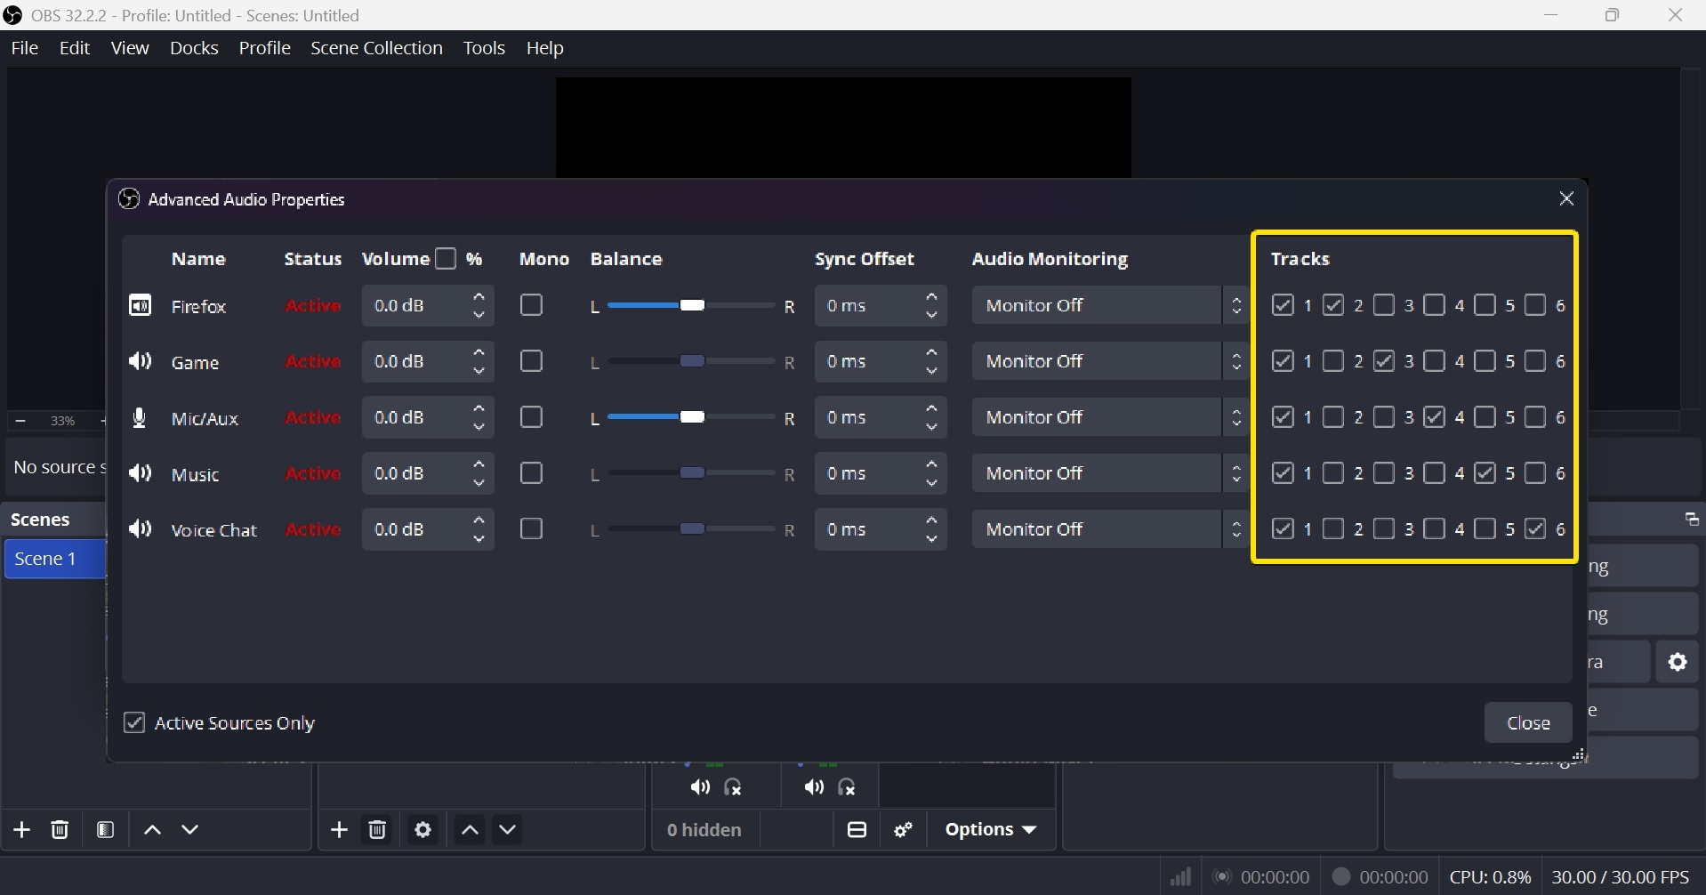Screen dimensions: 1706x895
Task: Decrease Game volume with down arrow
Action: [479, 371]
